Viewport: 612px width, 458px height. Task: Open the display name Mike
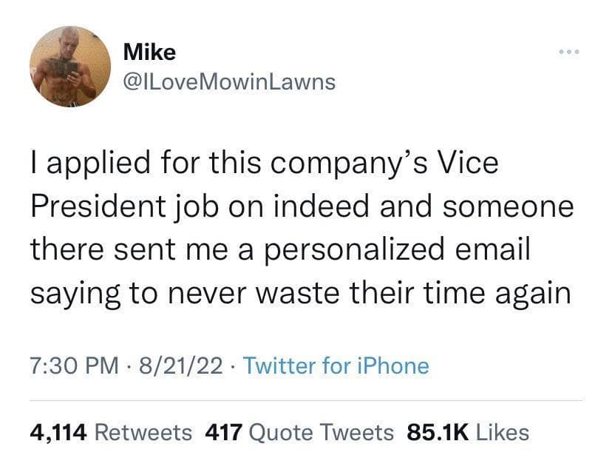[149, 52]
